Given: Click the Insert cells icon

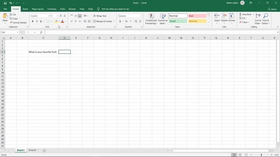Looking at the screenshot, I should (217, 16).
